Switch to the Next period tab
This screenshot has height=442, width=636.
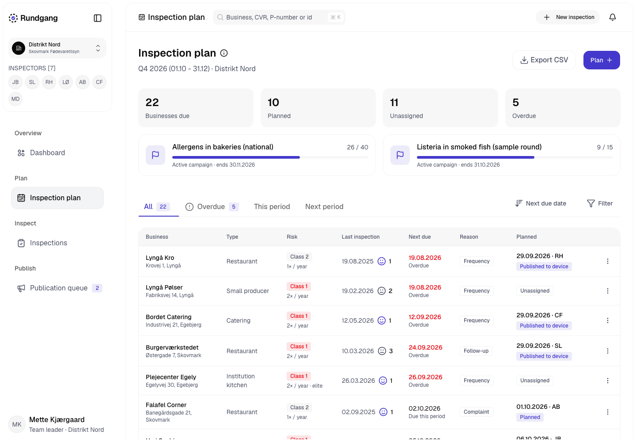[324, 206]
